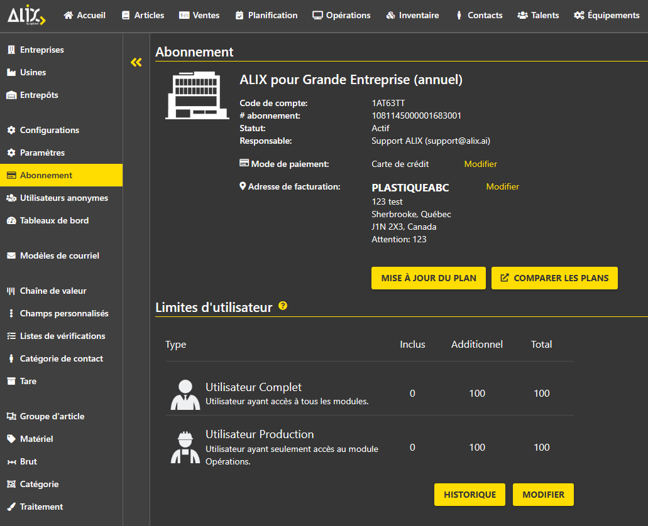This screenshot has height=526, width=648.
Task: Click the ALIX logo
Action: pyautogui.click(x=26, y=15)
